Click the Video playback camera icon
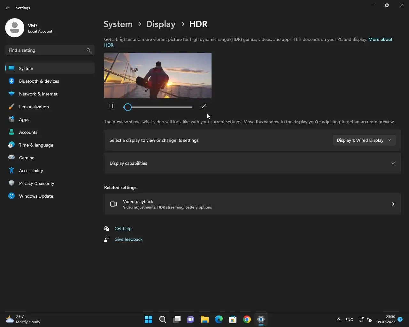 (x=113, y=204)
